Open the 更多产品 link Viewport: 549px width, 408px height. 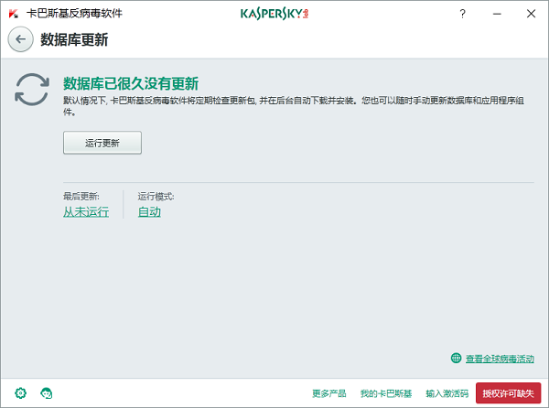point(329,393)
